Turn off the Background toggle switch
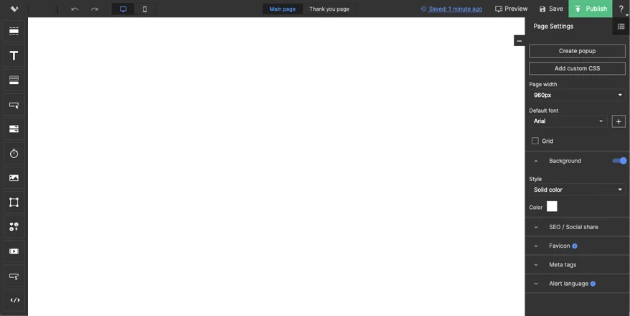Image resolution: width=630 pixels, height=316 pixels. click(619, 161)
